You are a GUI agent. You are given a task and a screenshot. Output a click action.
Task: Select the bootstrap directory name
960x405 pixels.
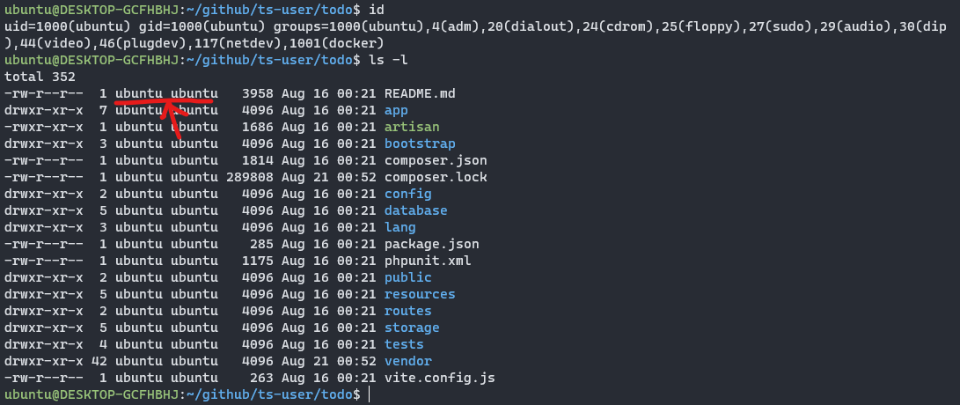coord(420,144)
